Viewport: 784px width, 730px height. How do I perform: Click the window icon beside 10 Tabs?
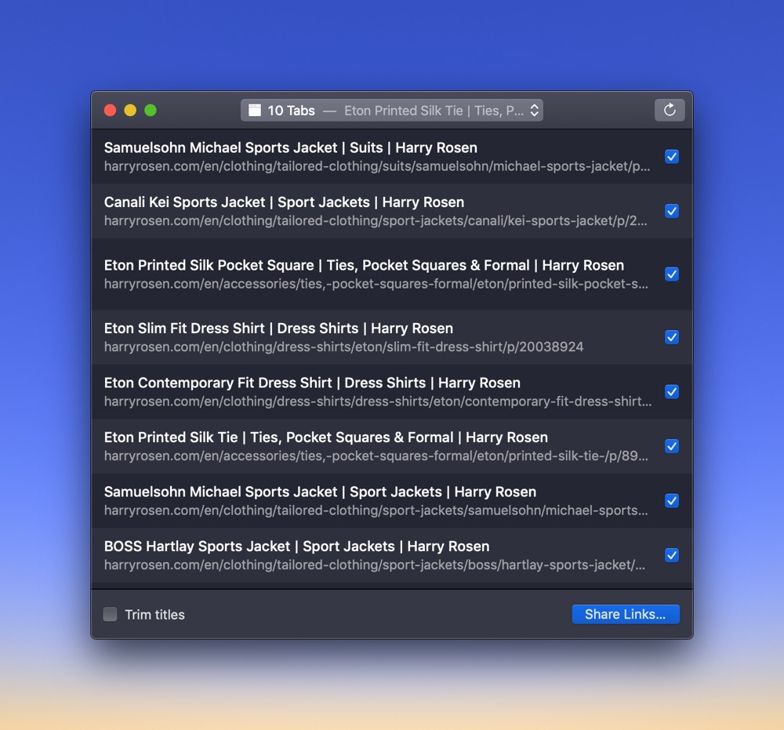255,110
